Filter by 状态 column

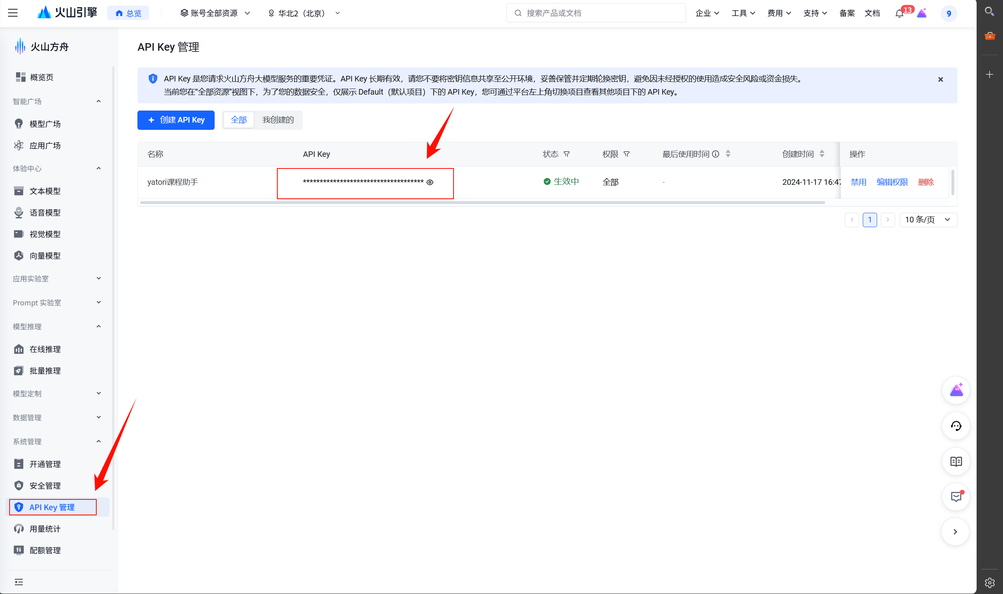pos(566,154)
